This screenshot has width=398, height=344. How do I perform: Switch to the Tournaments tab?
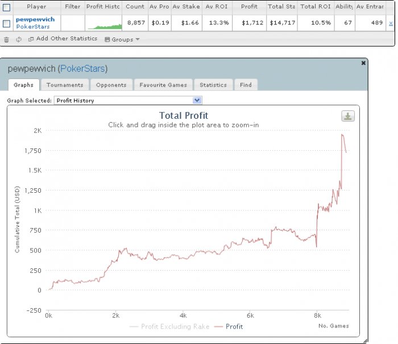[x=65, y=85]
